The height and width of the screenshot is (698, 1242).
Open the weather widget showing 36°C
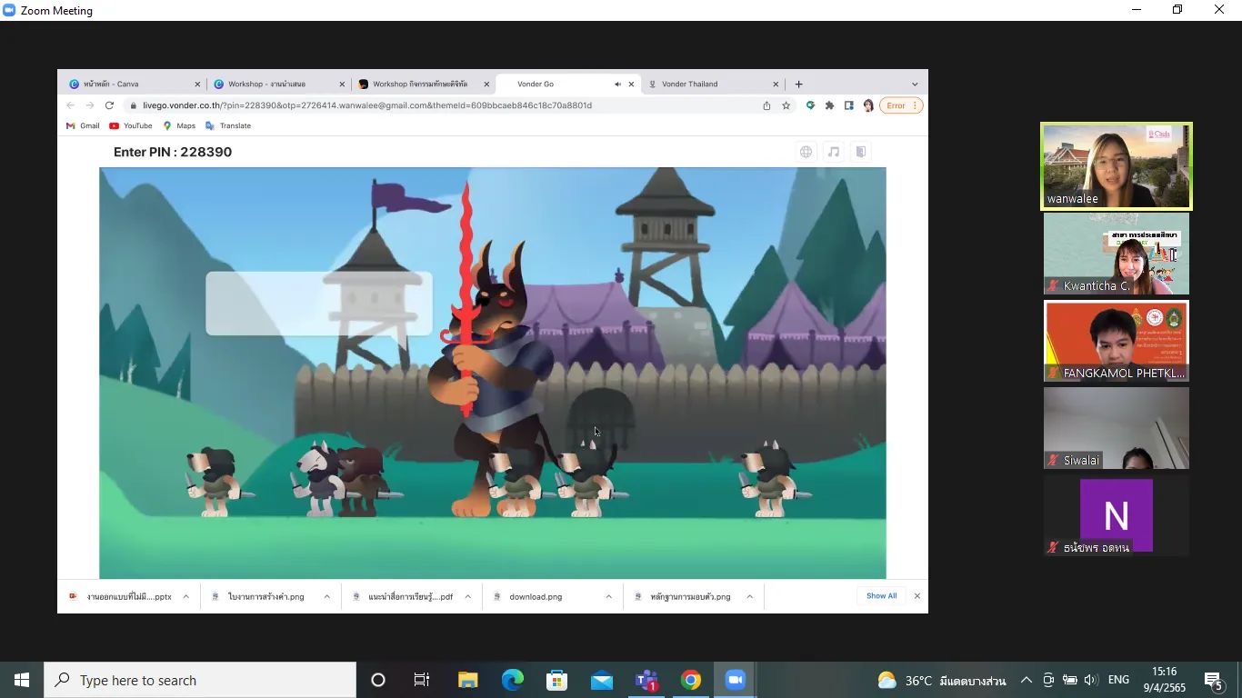pyautogui.click(x=942, y=681)
